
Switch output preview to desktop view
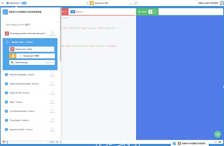[x=150, y=12]
